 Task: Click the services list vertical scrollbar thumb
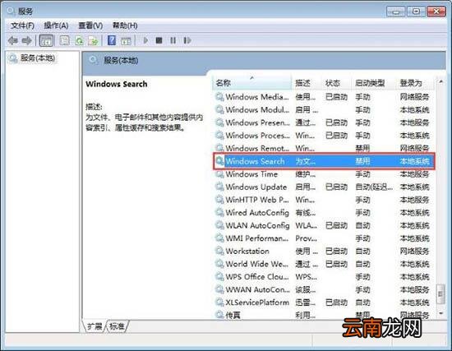click(x=440, y=294)
